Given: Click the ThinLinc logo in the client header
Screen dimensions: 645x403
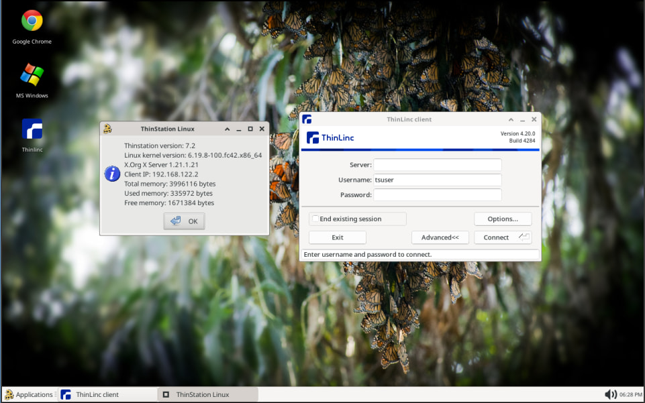Looking at the screenshot, I should (x=330, y=137).
